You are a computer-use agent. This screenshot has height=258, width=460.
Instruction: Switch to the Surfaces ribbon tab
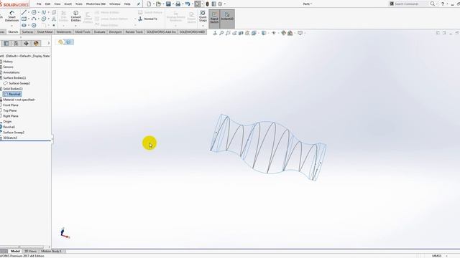27,32
